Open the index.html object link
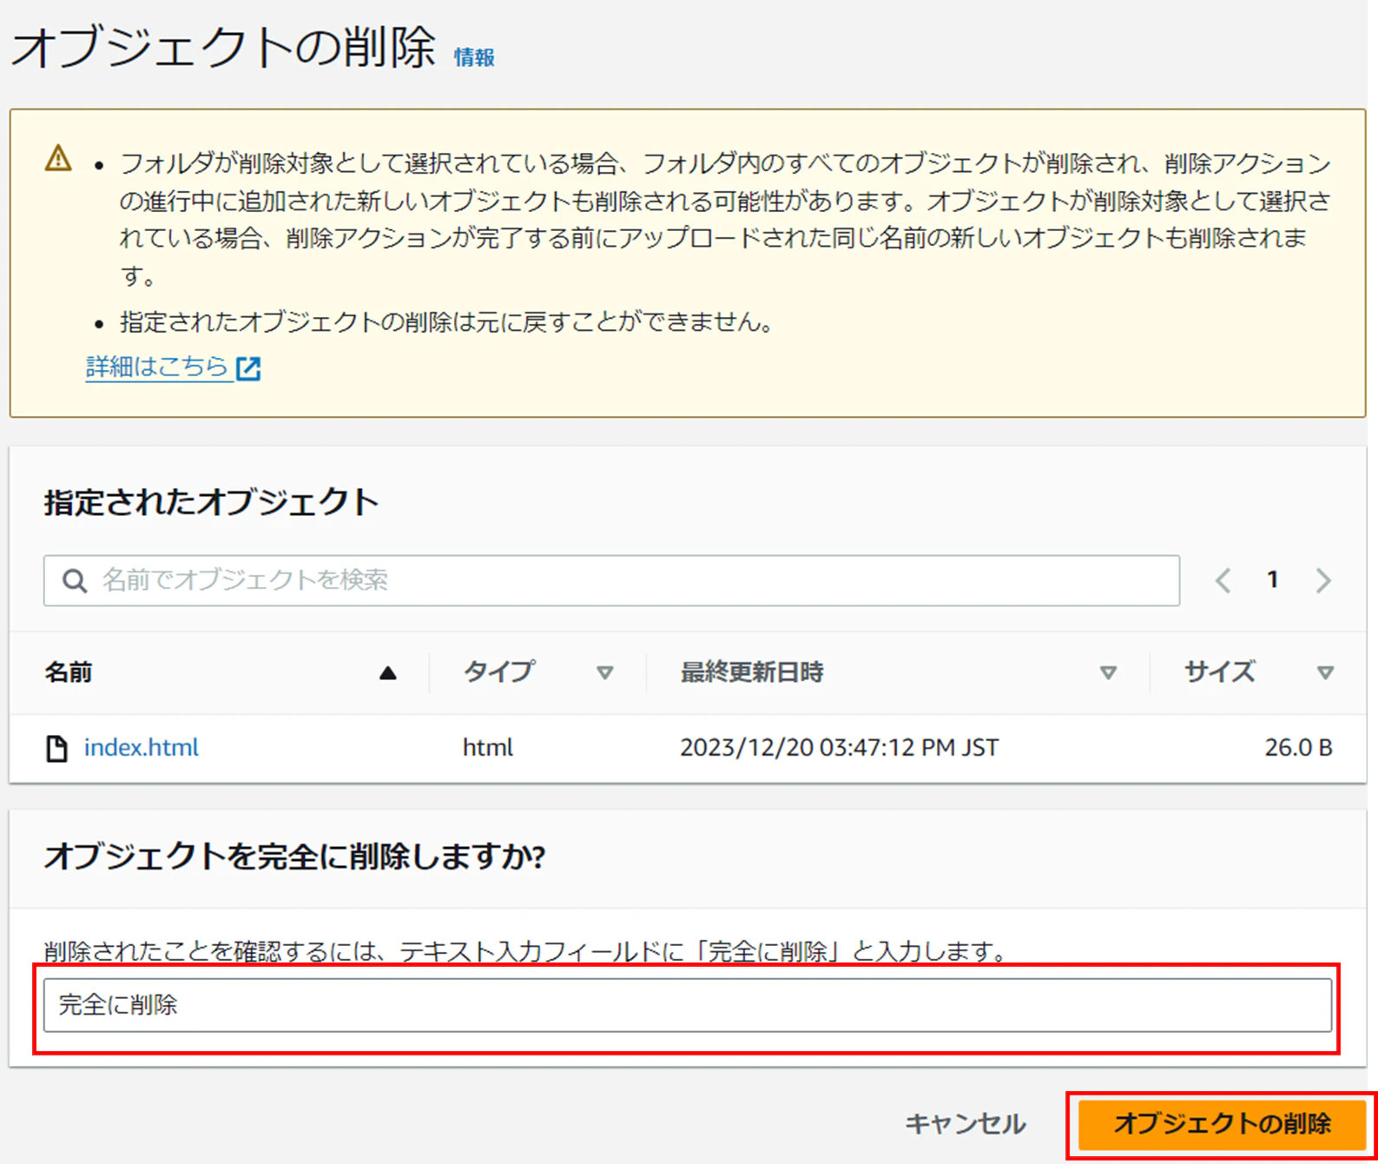Viewport: 1378px width, 1164px height. (x=142, y=747)
